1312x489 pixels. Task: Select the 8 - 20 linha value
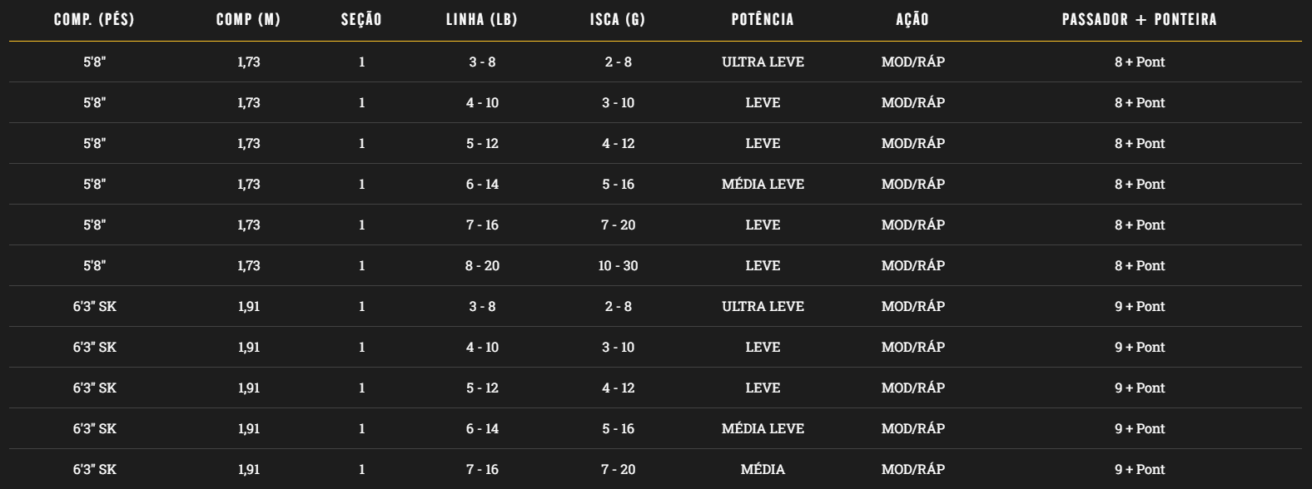click(x=482, y=265)
